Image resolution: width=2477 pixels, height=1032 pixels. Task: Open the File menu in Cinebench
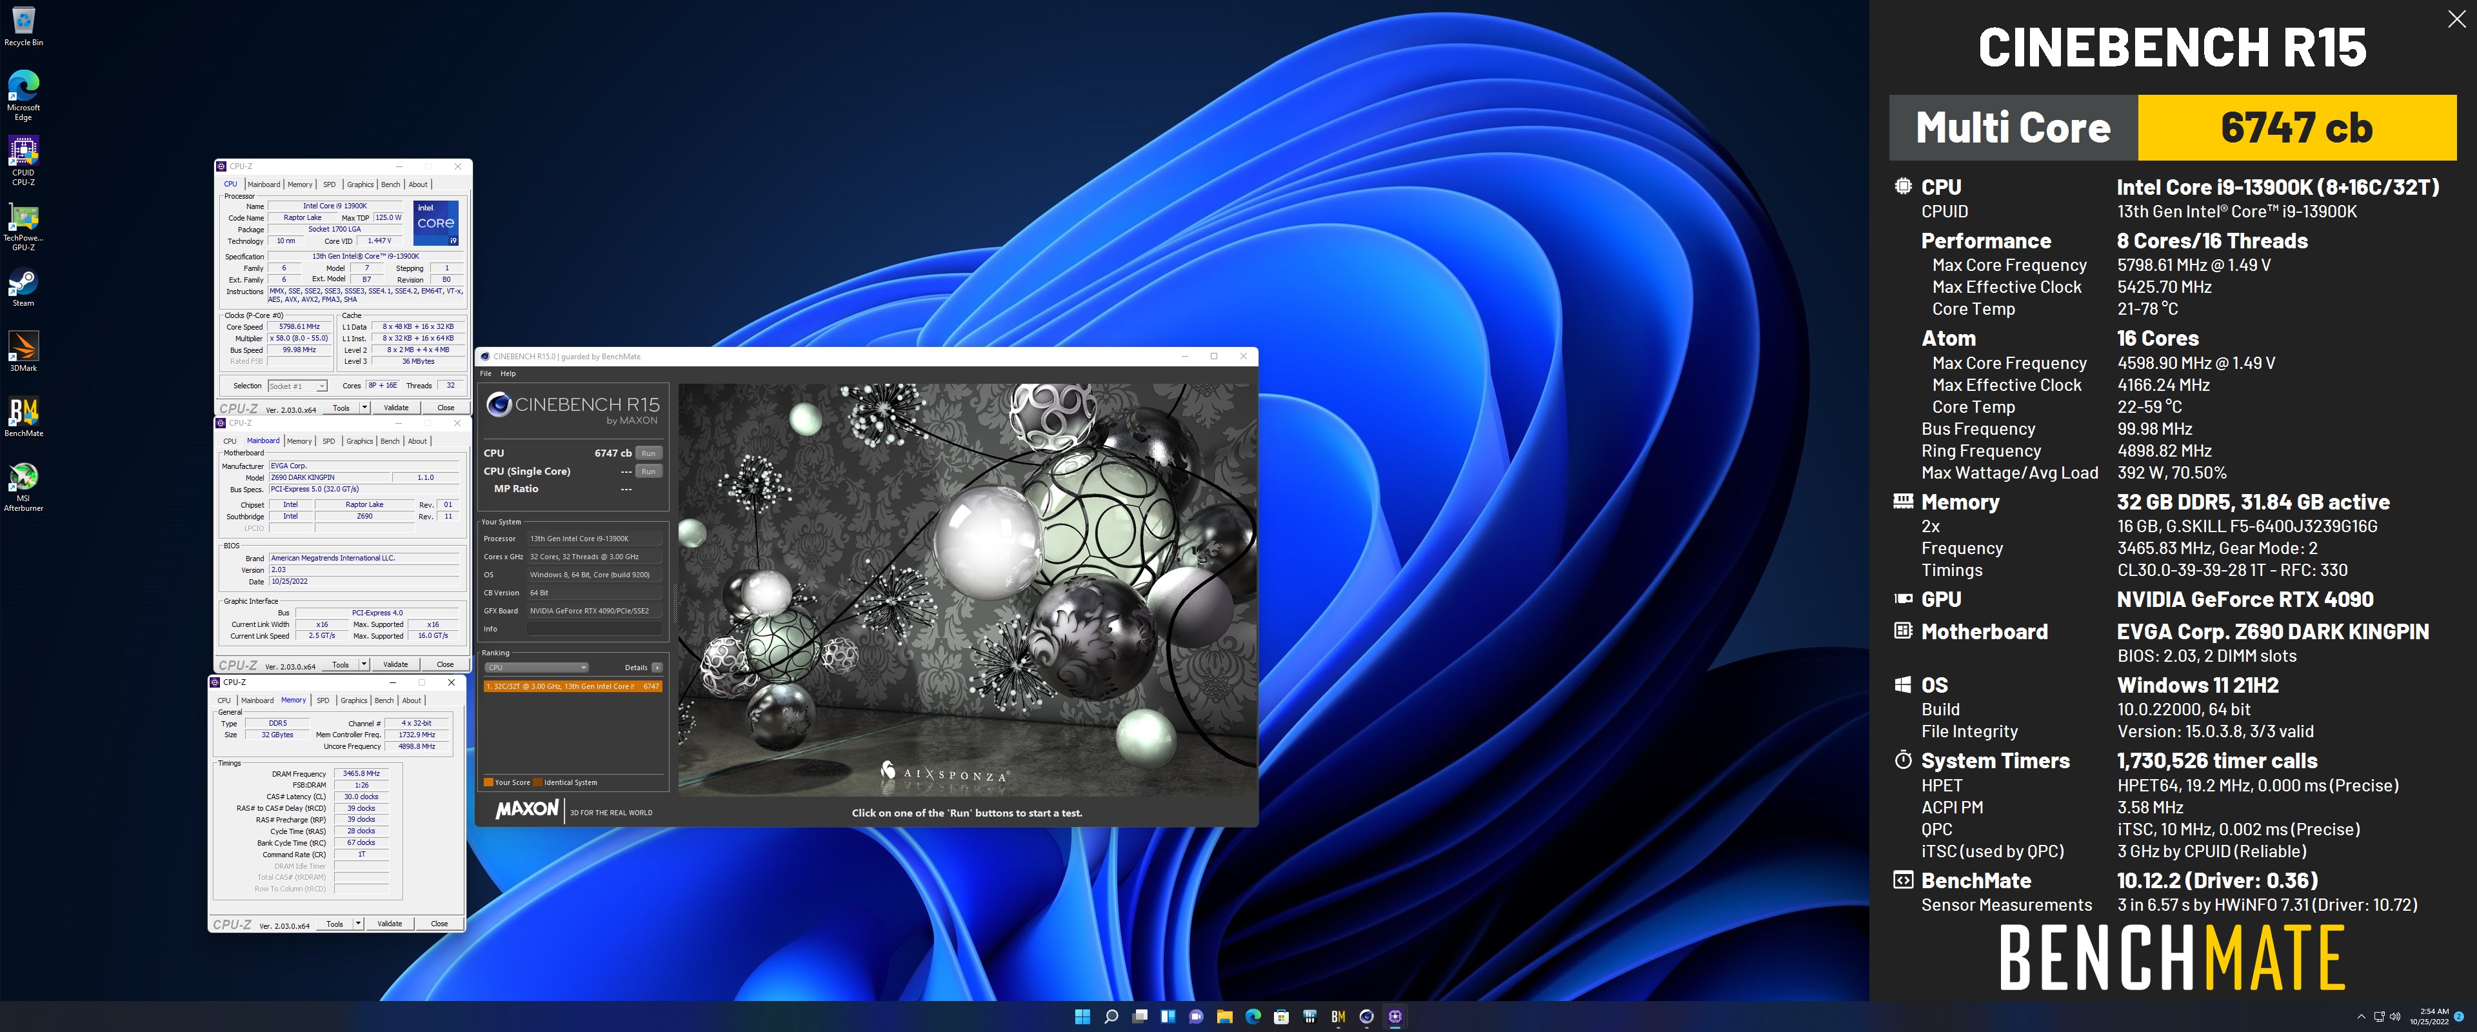(x=486, y=373)
